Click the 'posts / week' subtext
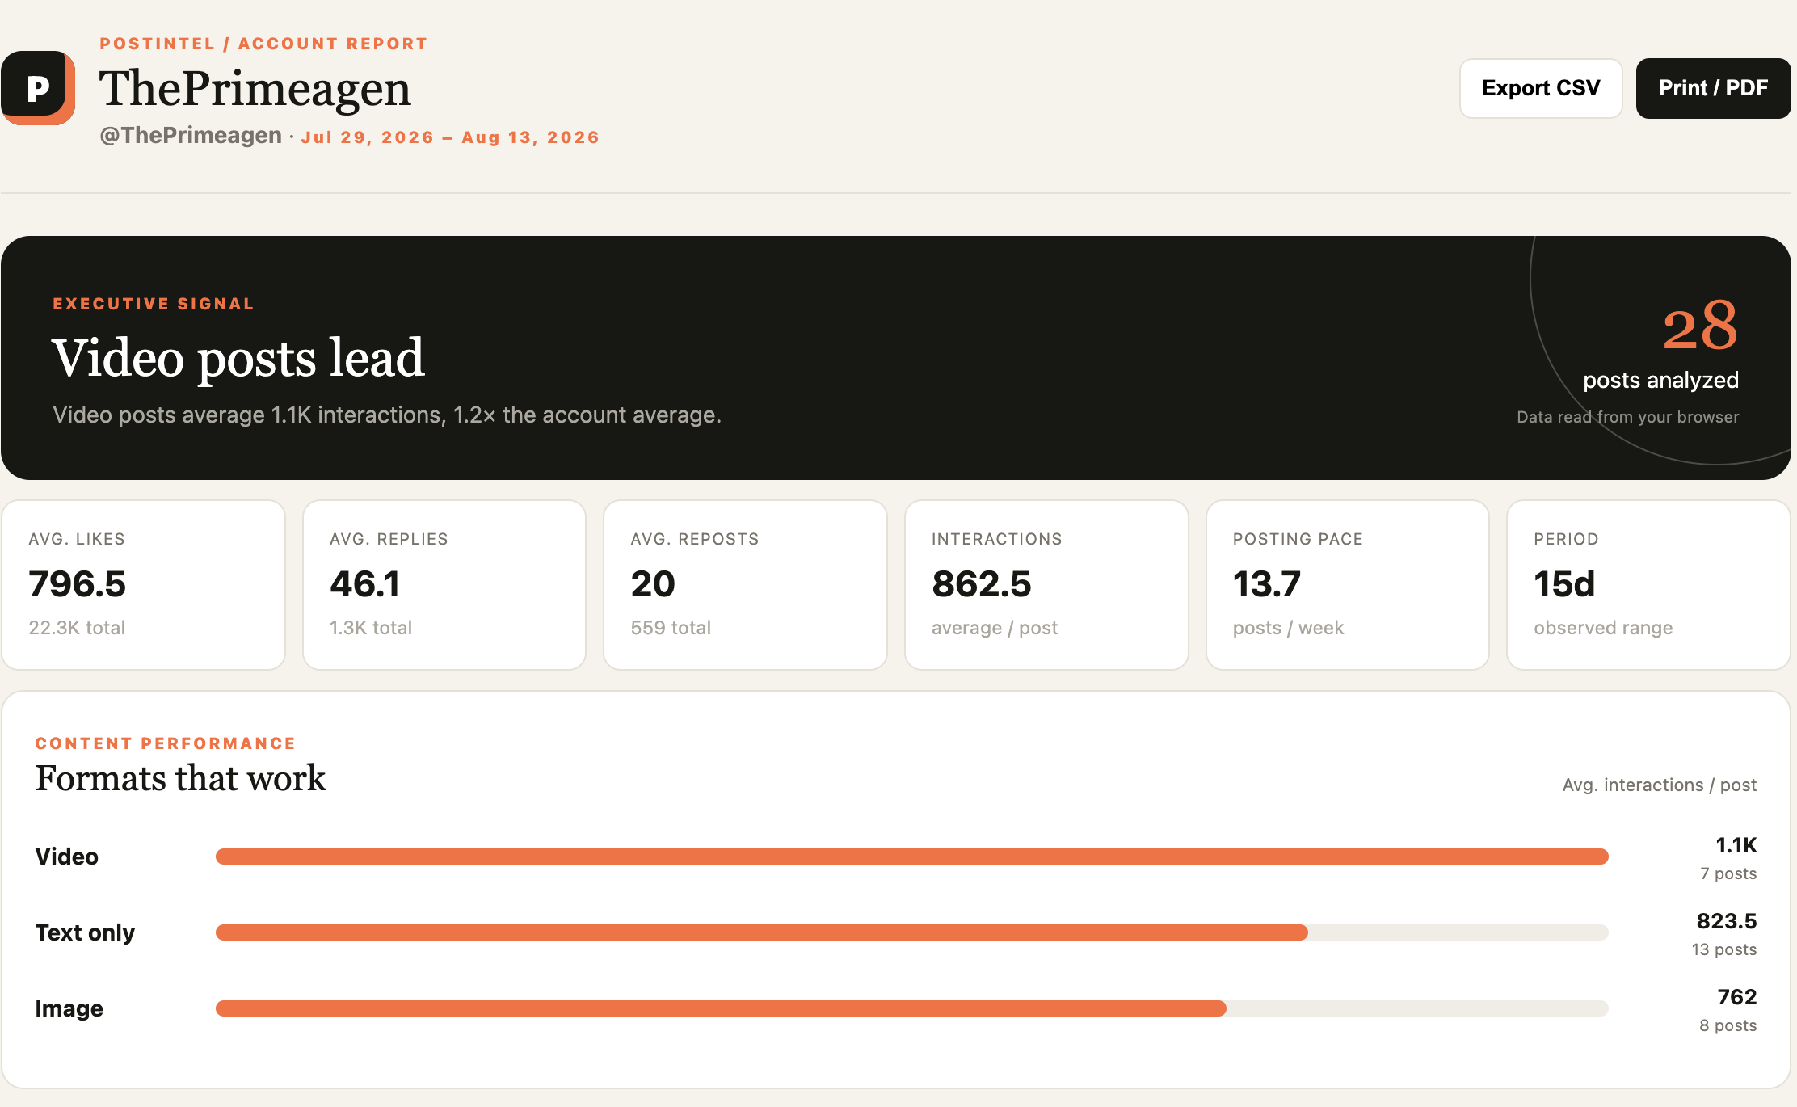Image resolution: width=1797 pixels, height=1107 pixels. (1288, 628)
